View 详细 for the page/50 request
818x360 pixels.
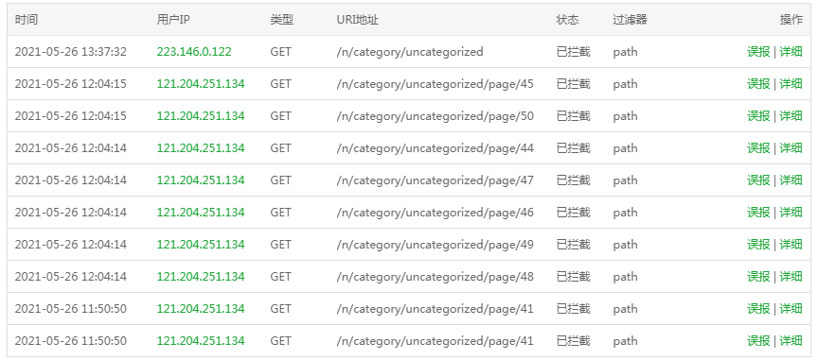click(791, 116)
